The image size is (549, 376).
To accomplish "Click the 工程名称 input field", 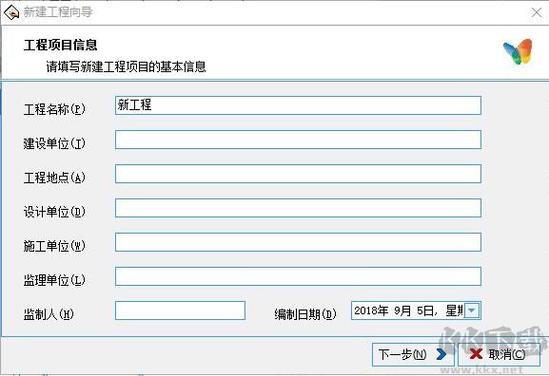I will [298, 105].
